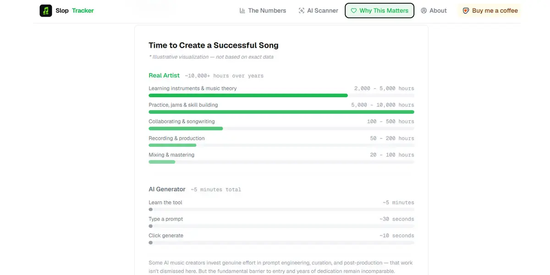Click the Learning instruments & music theory bar
The height and width of the screenshot is (275, 550).
pyautogui.click(x=281, y=95)
